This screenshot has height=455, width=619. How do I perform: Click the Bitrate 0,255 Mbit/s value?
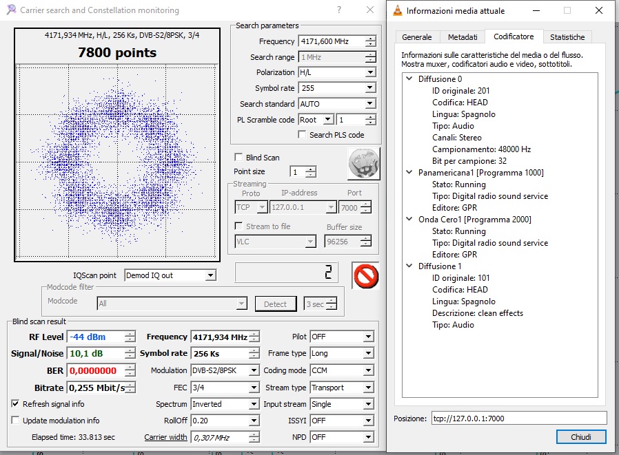point(96,388)
